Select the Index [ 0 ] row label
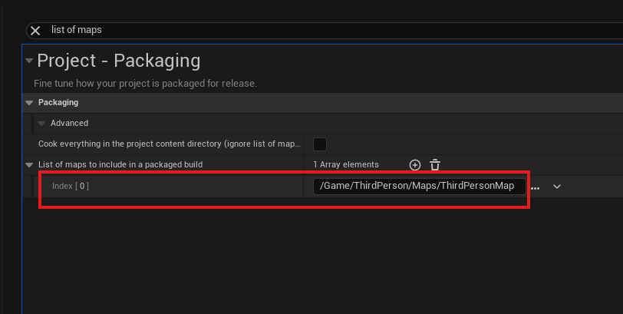Image resolution: width=623 pixels, height=314 pixels. [x=71, y=187]
